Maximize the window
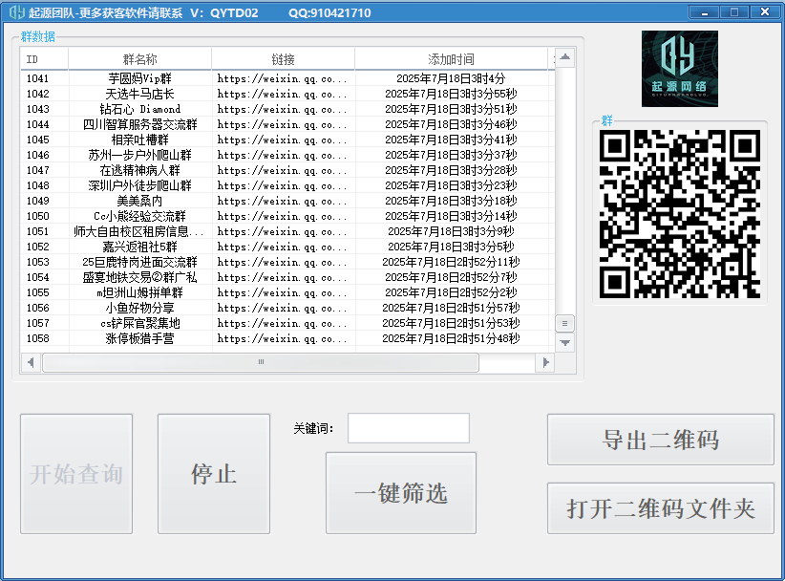The height and width of the screenshot is (581, 785). pos(734,12)
